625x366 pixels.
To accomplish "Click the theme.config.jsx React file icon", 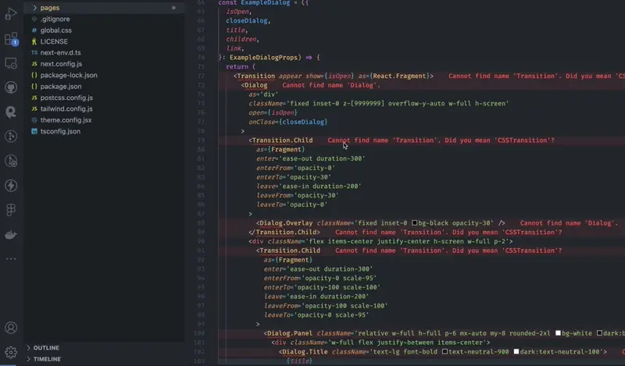I will point(34,120).
